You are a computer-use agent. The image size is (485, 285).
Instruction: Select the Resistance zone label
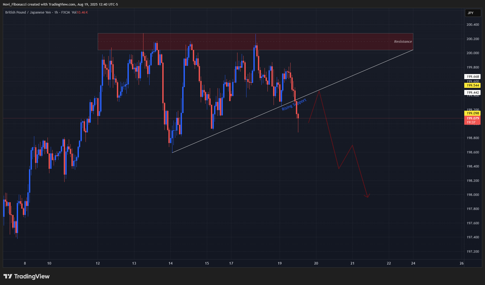tap(403, 42)
